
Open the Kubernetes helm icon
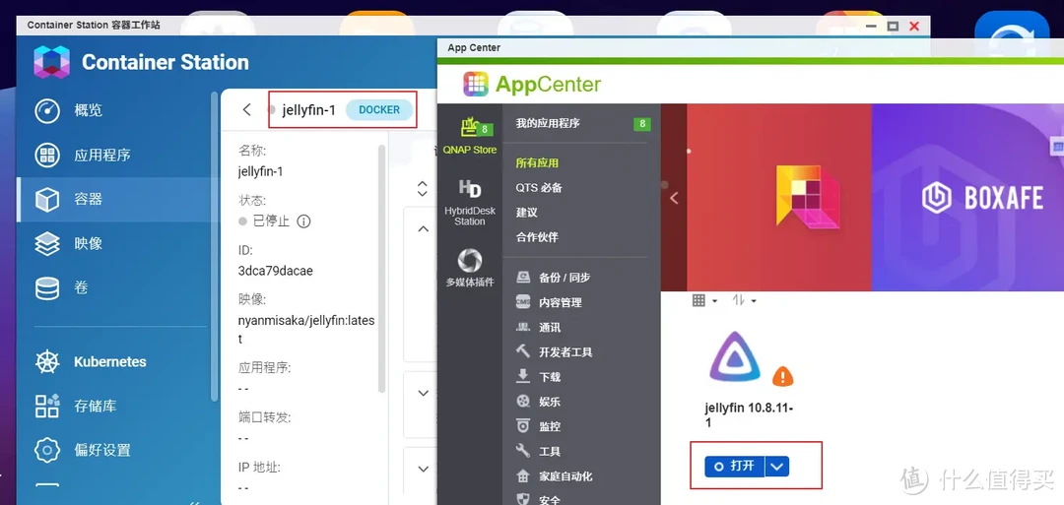pyautogui.click(x=47, y=362)
